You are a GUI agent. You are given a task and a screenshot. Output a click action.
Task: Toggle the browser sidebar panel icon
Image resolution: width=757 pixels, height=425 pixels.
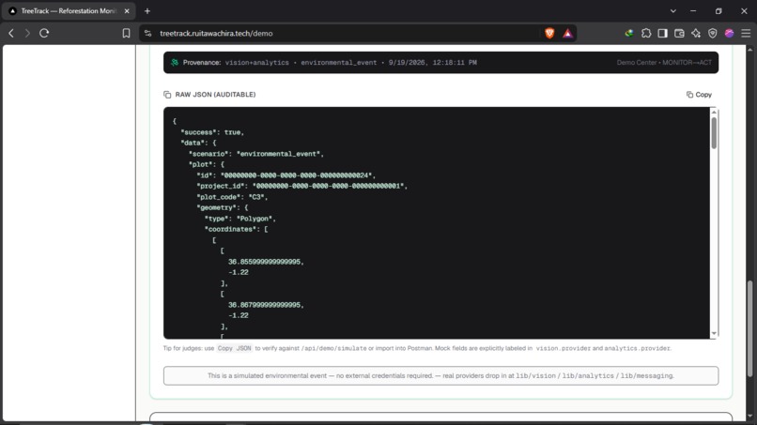click(x=662, y=33)
